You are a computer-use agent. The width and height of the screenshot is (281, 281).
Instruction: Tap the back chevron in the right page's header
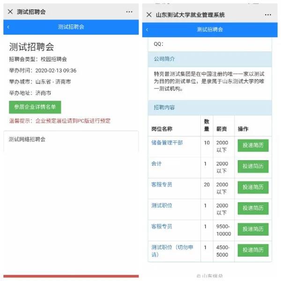(147, 30)
